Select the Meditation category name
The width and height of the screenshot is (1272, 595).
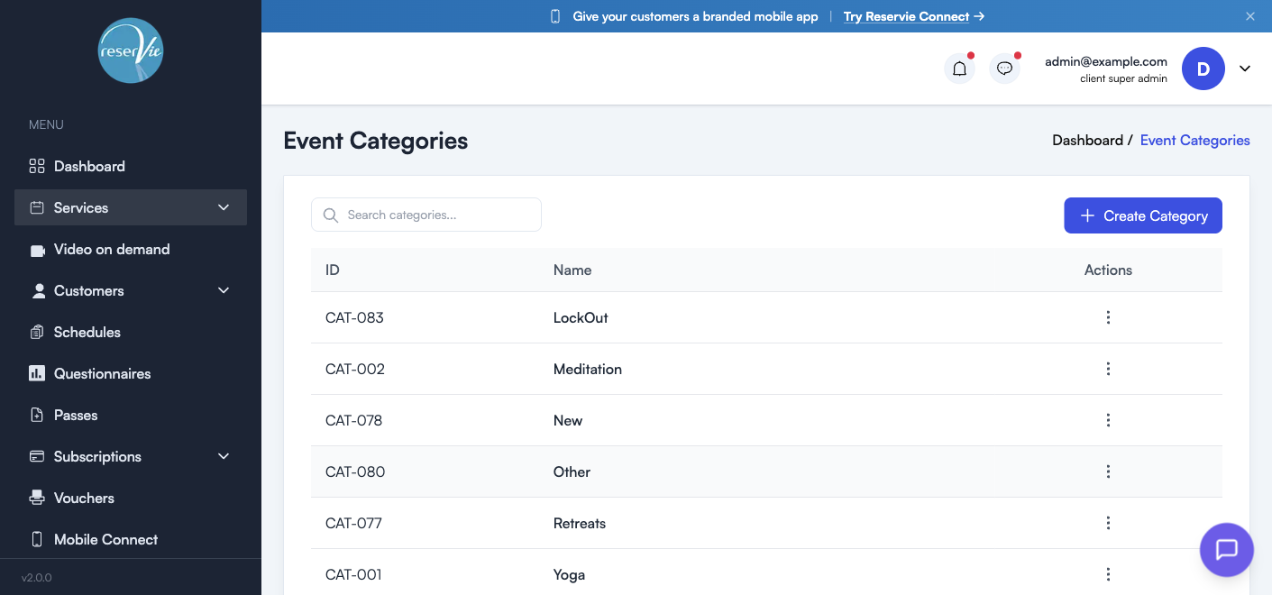point(588,369)
